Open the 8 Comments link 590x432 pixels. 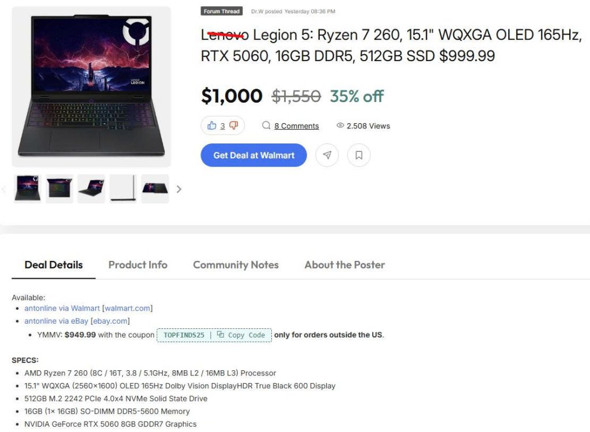click(297, 126)
